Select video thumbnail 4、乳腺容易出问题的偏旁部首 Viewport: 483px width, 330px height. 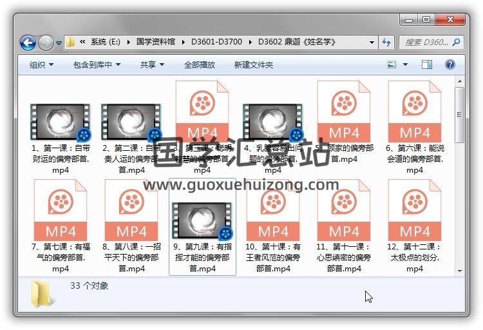pos(273,122)
